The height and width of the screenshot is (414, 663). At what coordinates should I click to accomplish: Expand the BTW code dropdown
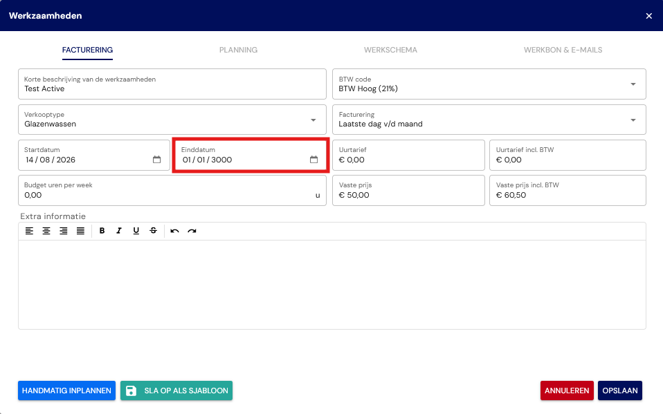633,84
